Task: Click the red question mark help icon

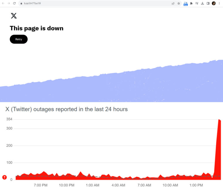Action: tap(5, 177)
